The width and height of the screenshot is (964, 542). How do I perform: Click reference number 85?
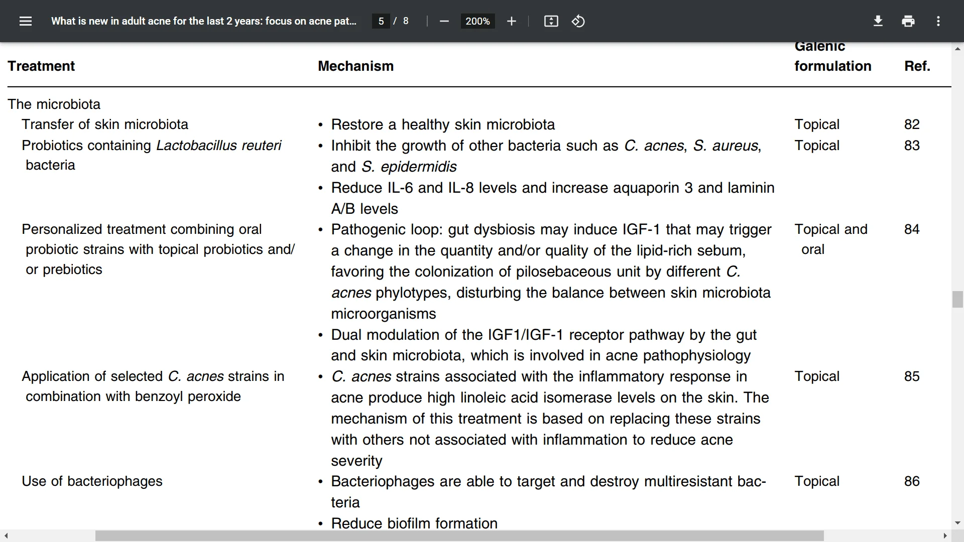(x=912, y=376)
